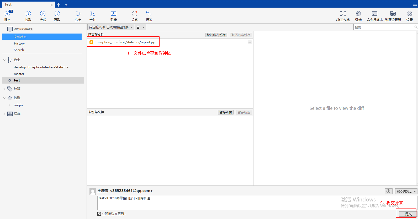Open the commit options (提交选项) dropdown
This screenshot has width=418, height=219.
tap(406, 191)
